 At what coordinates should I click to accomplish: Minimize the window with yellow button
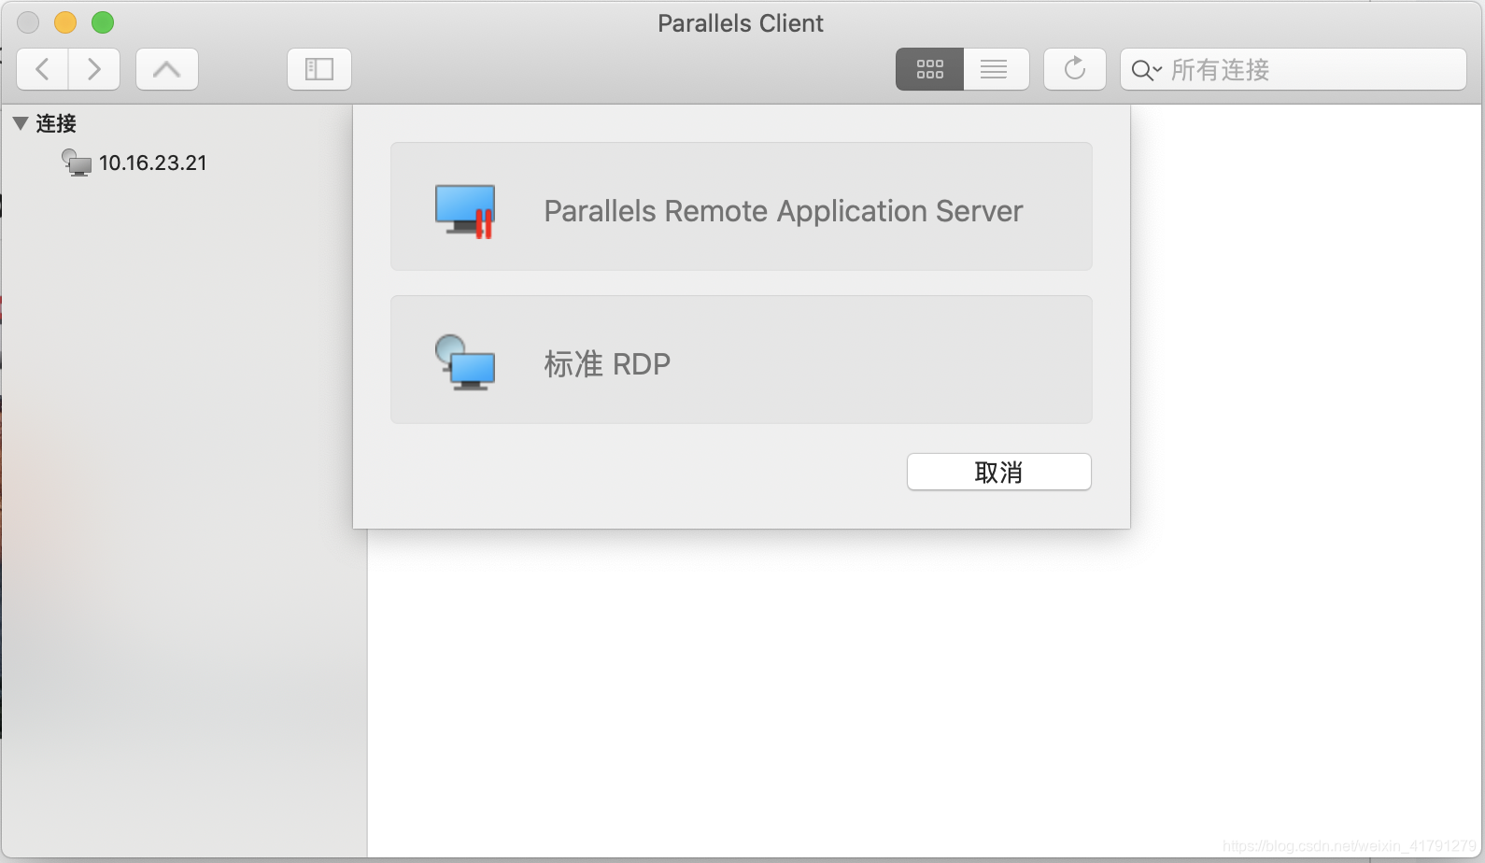click(65, 22)
